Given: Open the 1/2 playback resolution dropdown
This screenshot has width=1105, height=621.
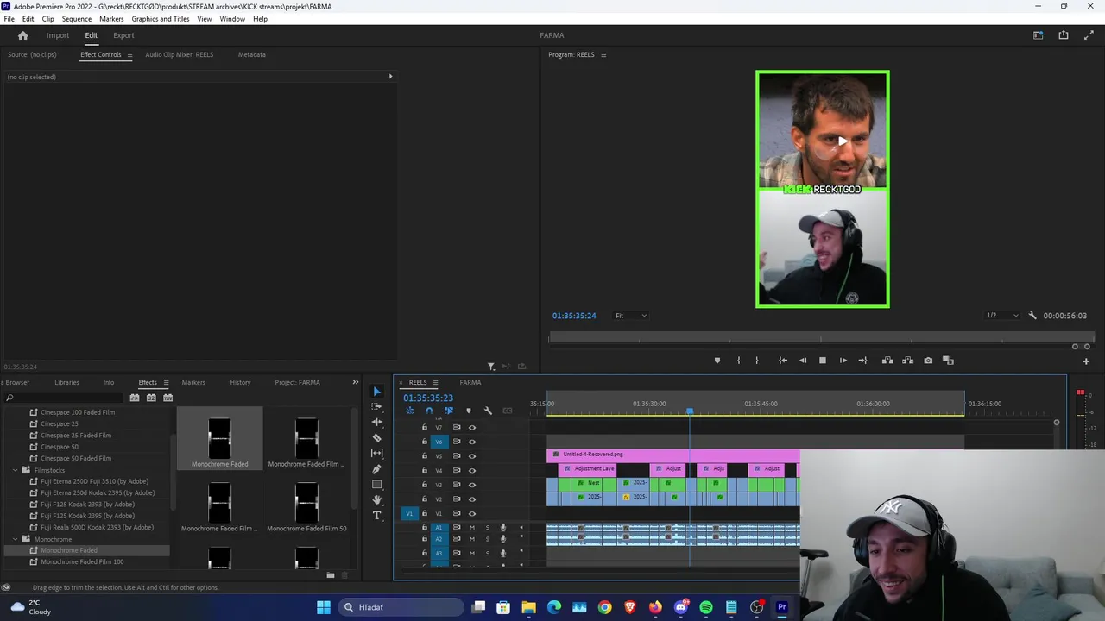Looking at the screenshot, I should click(x=1002, y=316).
